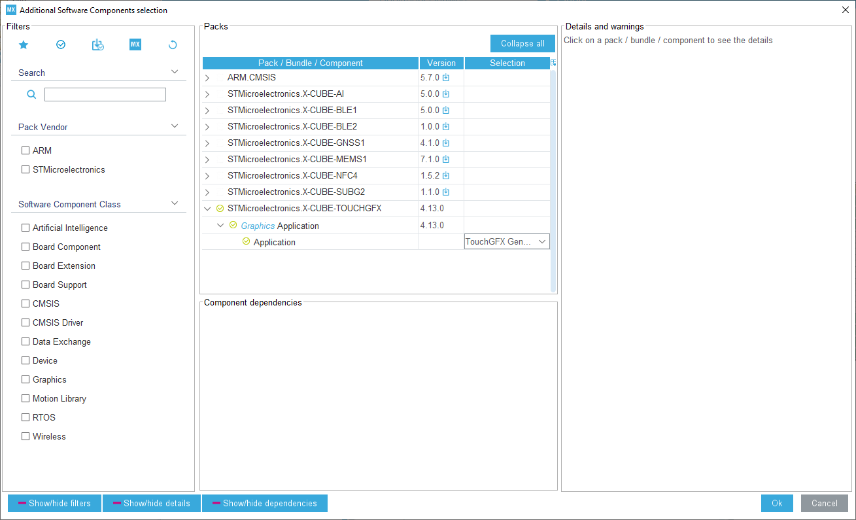The image size is (856, 520).
Task: Expand the ARM.CMSIS pack row
Action: 207,78
